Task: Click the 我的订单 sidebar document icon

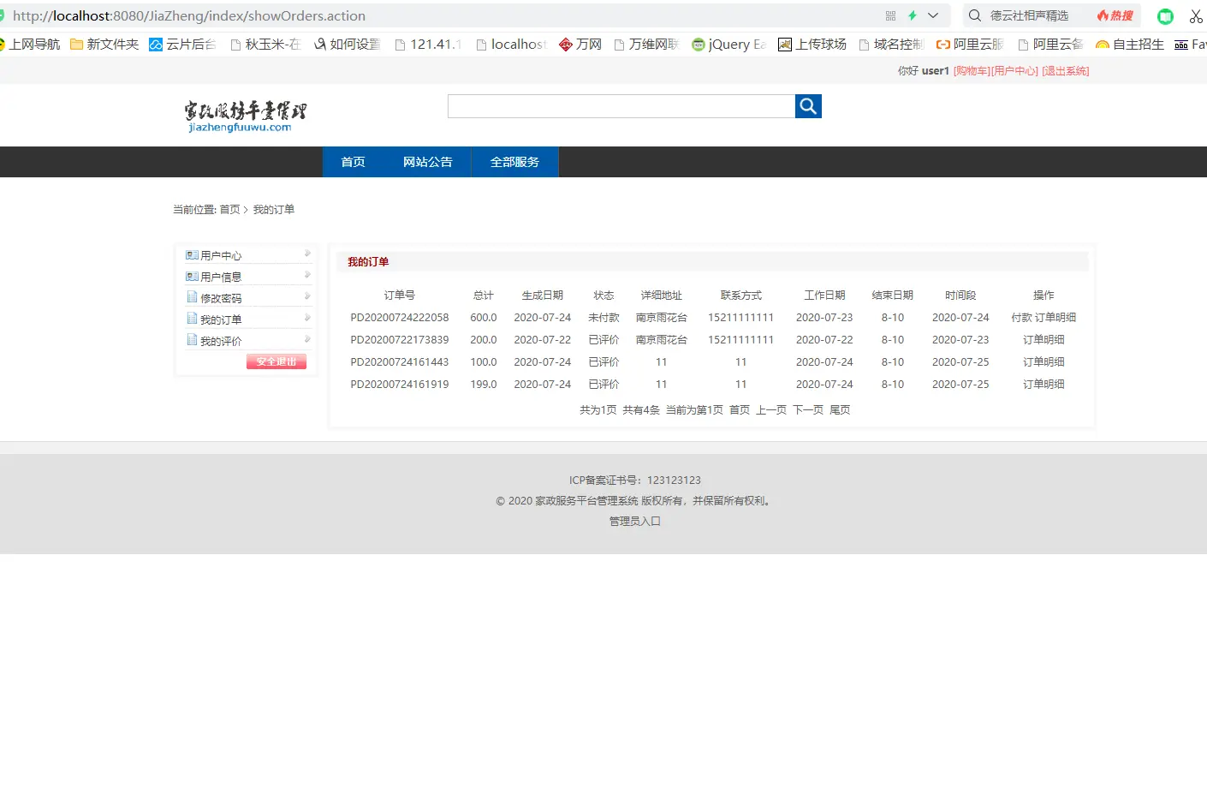Action: (193, 318)
